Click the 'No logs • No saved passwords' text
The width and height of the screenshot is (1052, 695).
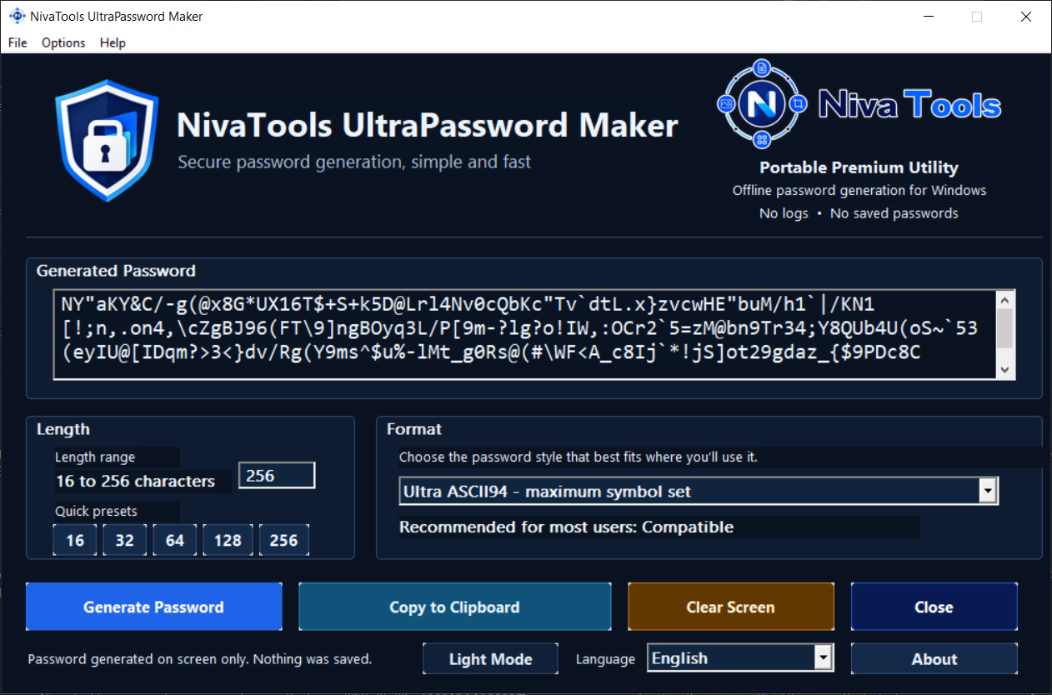point(859,213)
